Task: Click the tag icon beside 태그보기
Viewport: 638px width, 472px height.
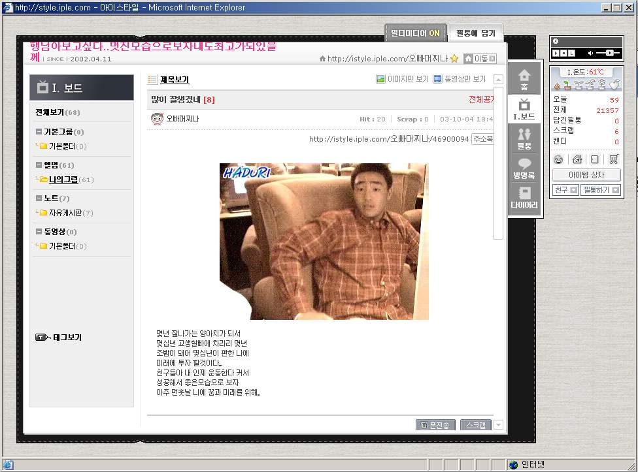Action: (42, 338)
